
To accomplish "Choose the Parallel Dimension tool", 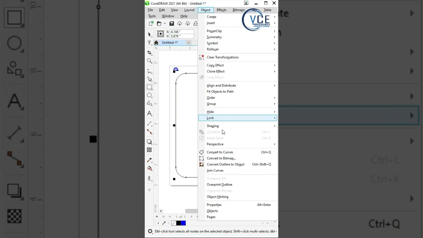I will (149, 124).
